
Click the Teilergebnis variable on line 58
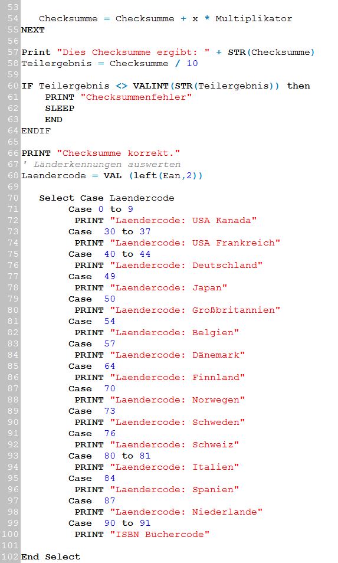point(57,64)
